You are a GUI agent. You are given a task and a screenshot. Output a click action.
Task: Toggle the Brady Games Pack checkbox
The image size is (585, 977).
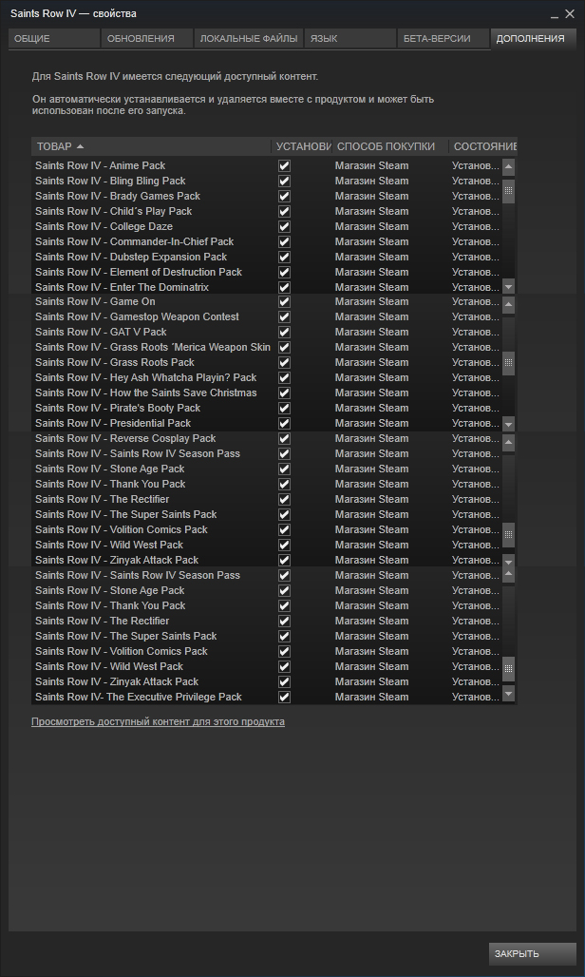(284, 197)
